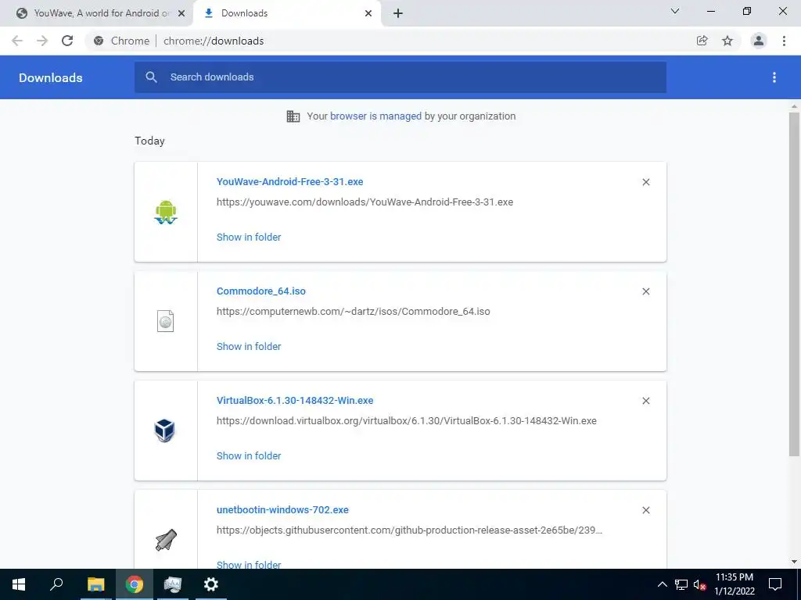This screenshot has height=600, width=801.
Task: Click the youwave.com download URL text
Action: (x=365, y=202)
